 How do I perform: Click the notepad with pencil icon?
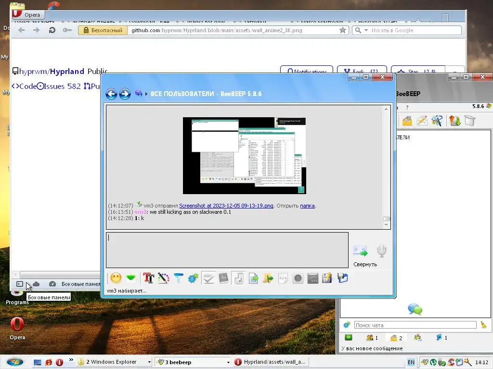coord(327,278)
